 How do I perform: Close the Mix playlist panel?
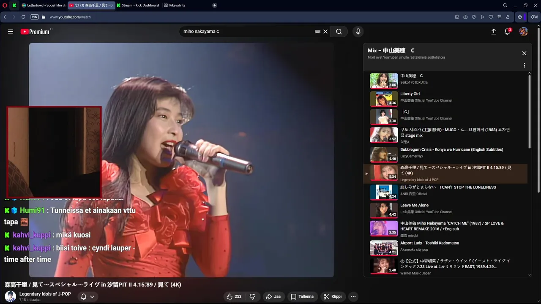(x=524, y=53)
